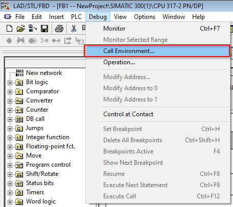The width and height of the screenshot is (233, 207).
Task: Click the New document toolbar icon
Action: click(x=9, y=29)
